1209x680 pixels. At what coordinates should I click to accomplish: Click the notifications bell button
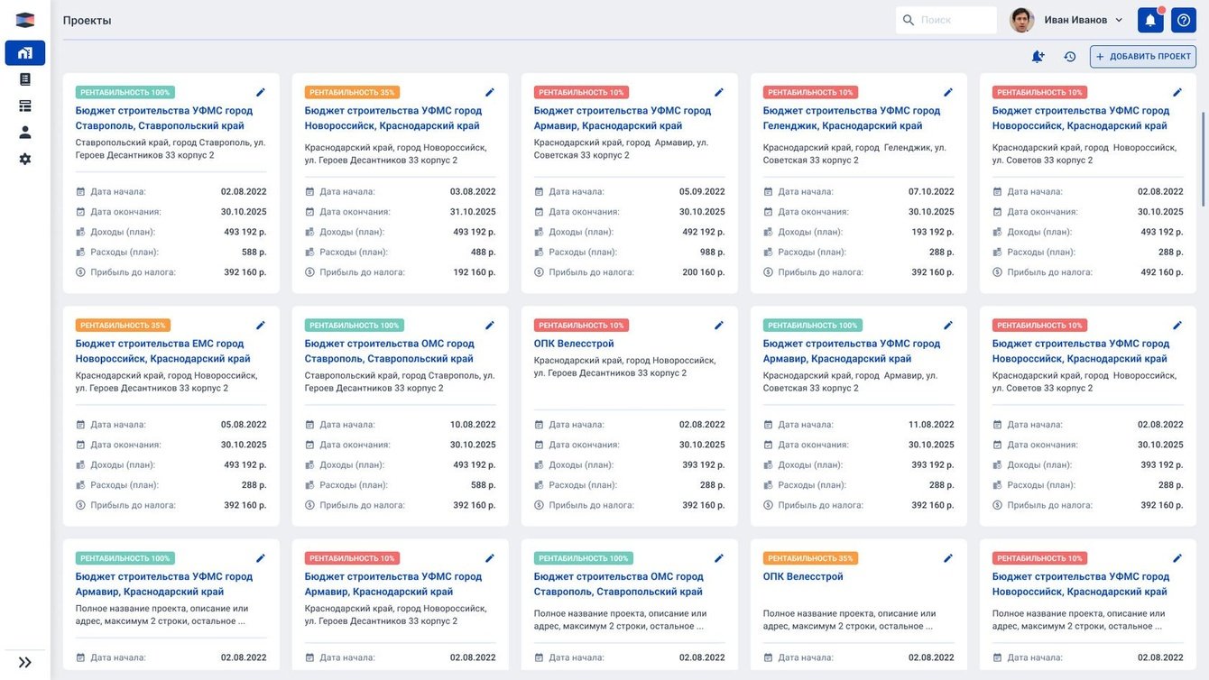[x=1150, y=20]
